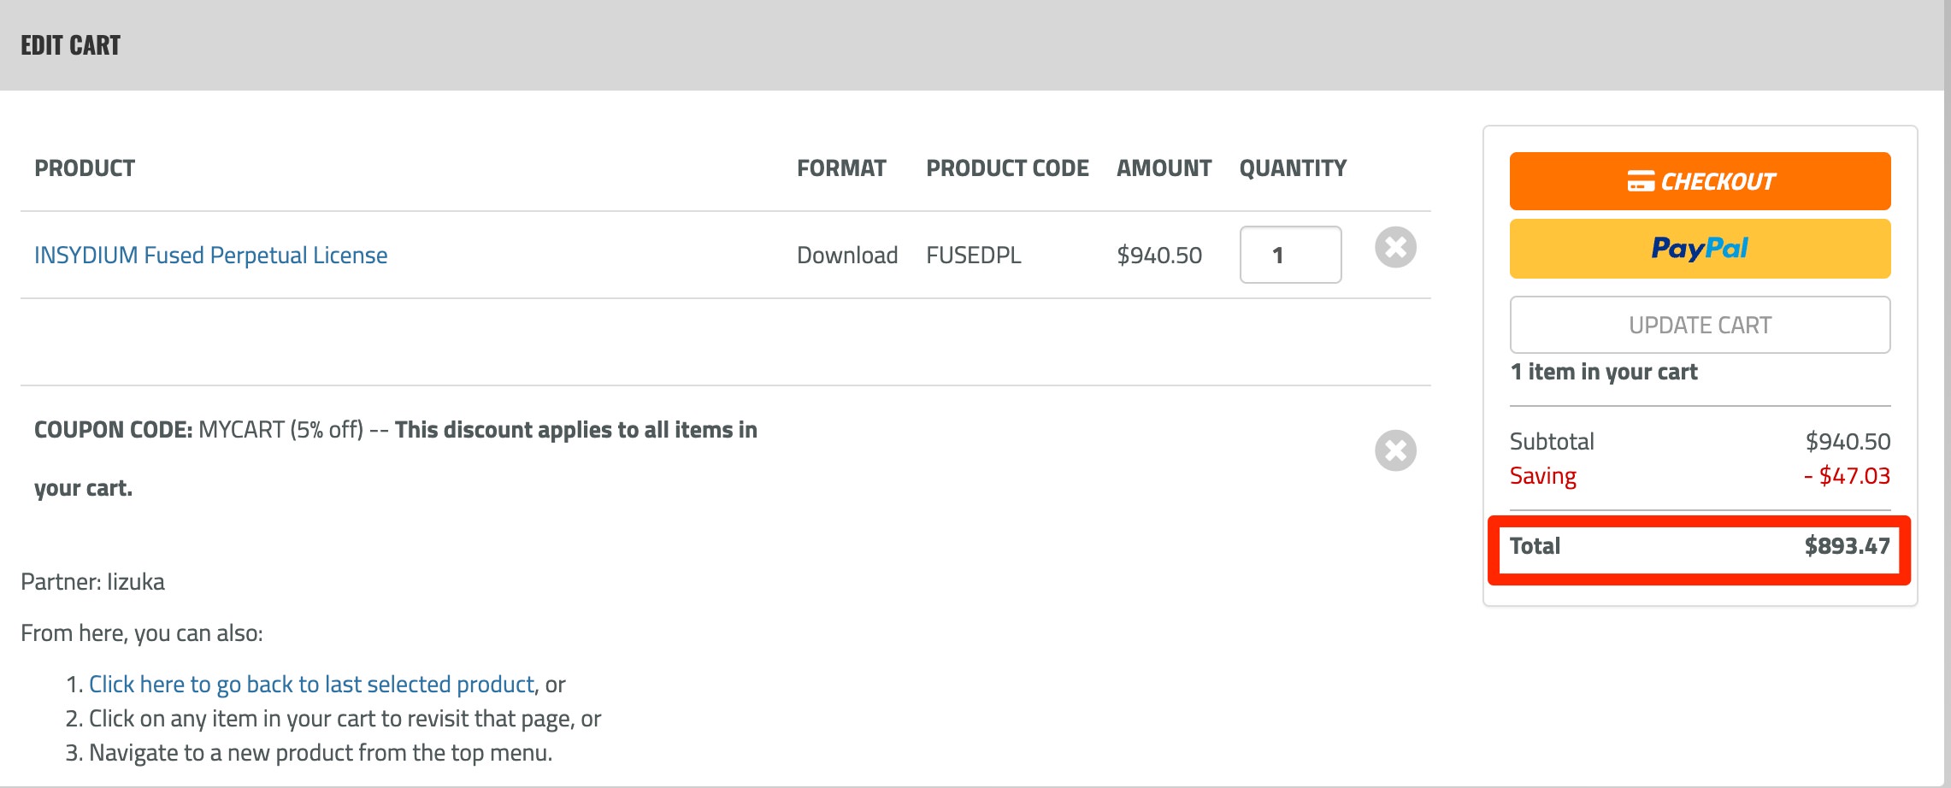Screen dimensions: 1951x788
Task: Click the PayPal logo
Action: pos(1700,249)
